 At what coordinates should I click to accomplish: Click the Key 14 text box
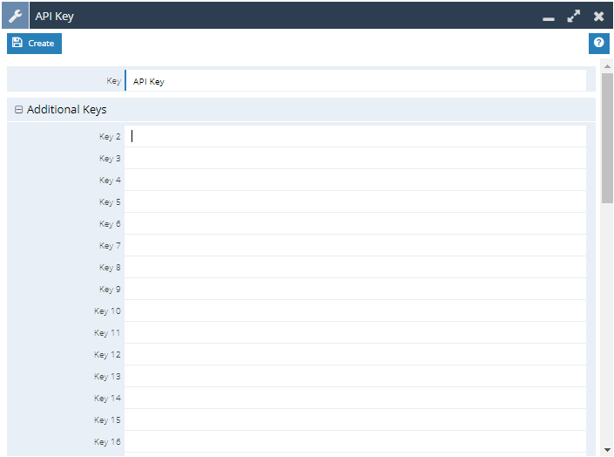[355, 398]
